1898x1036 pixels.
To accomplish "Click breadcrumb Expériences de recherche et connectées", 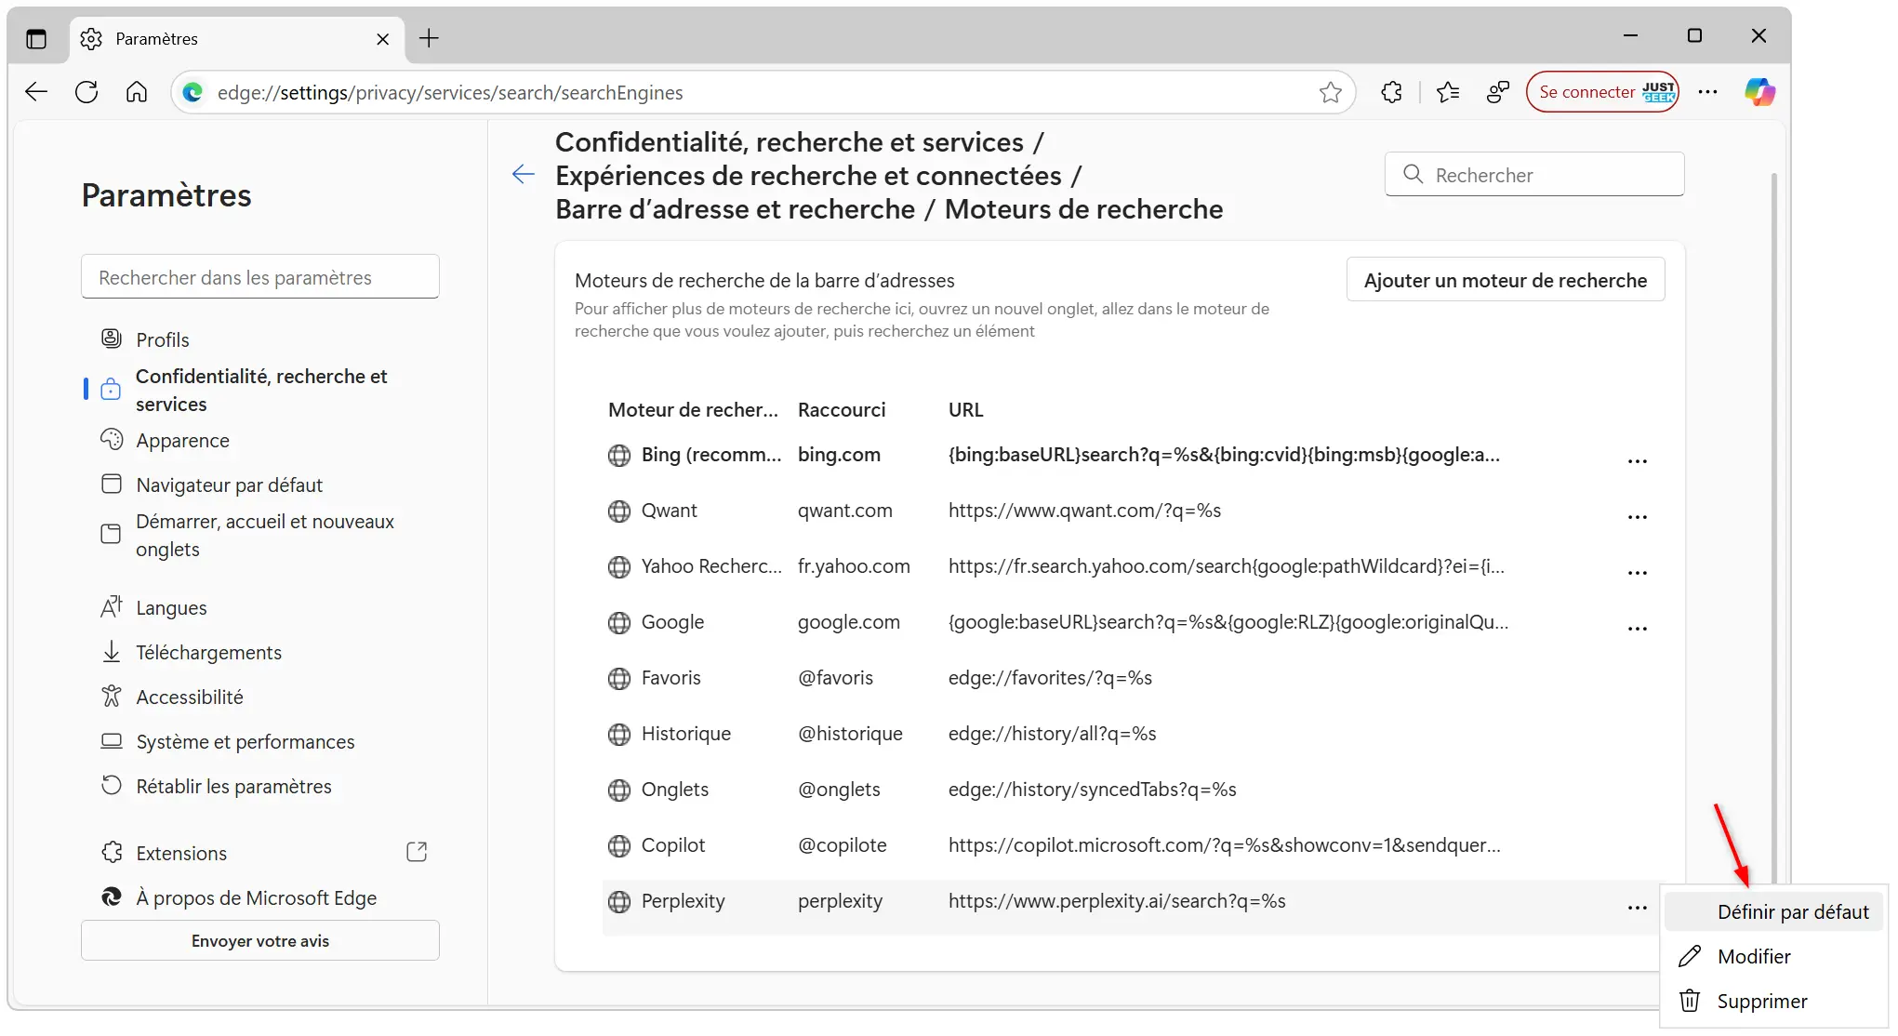I will (808, 176).
